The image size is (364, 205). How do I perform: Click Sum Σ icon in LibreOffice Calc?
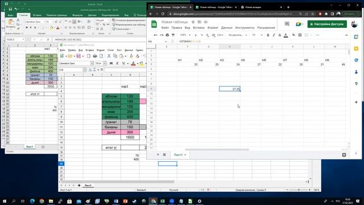tap(94, 69)
